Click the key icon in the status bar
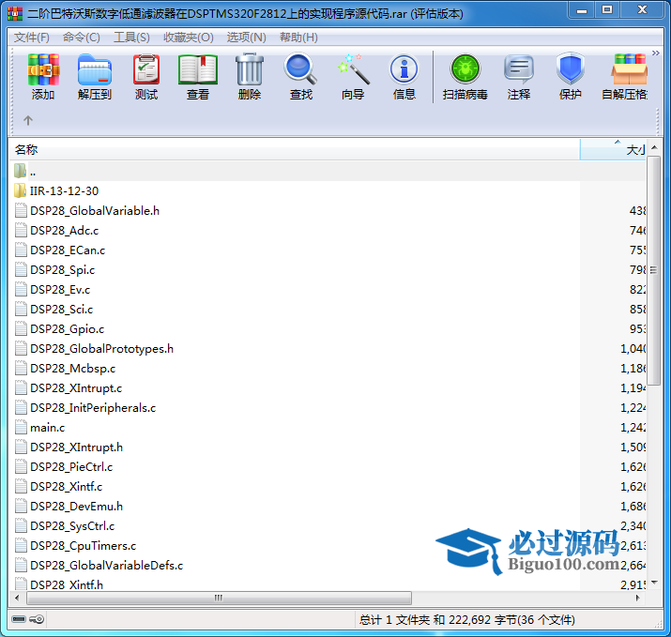671x637 pixels. (x=37, y=619)
